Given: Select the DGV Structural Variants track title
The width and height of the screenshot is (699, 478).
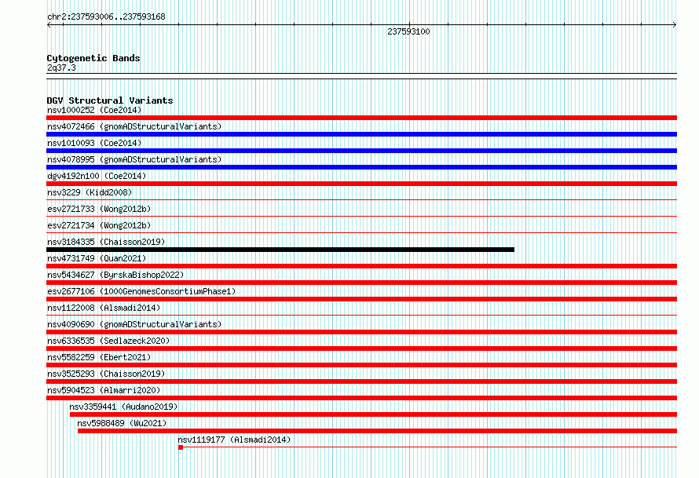Looking at the screenshot, I should pyautogui.click(x=110, y=100).
